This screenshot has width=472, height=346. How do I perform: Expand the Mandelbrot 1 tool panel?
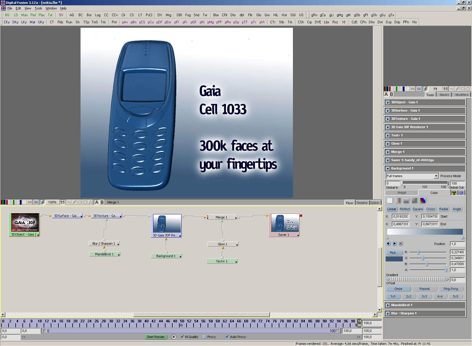point(388,305)
